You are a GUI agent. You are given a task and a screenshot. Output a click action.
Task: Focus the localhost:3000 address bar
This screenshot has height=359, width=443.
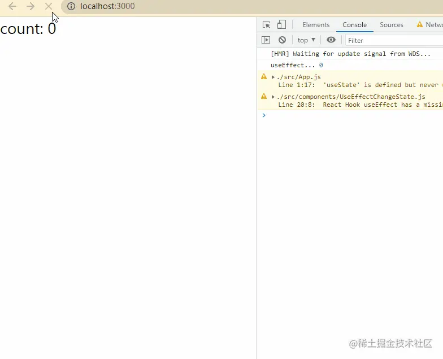[251, 6]
